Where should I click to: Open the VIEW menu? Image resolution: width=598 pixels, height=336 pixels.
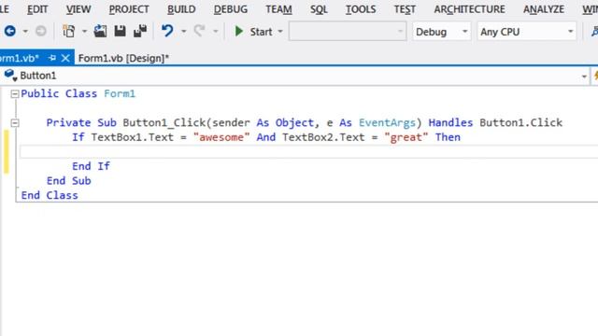click(78, 9)
